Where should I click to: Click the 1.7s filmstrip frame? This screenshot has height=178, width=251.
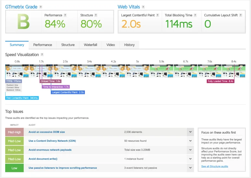point(41,71)
